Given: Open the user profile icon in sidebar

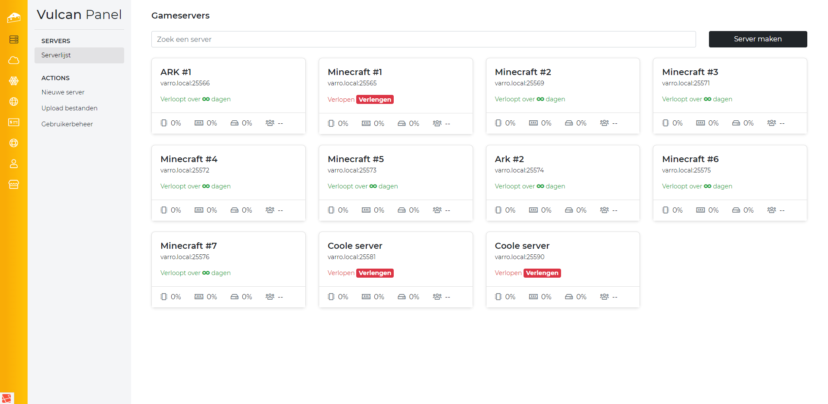Looking at the screenshot, I should point(14,164).
